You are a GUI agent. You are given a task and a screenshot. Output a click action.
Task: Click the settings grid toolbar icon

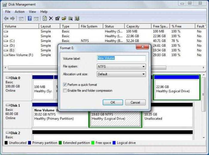[77, 18]
